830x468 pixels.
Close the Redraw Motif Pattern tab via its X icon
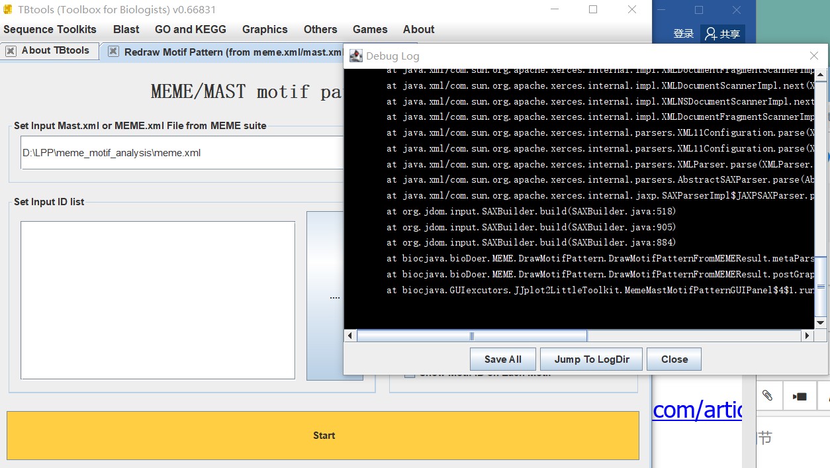[114, 52]
